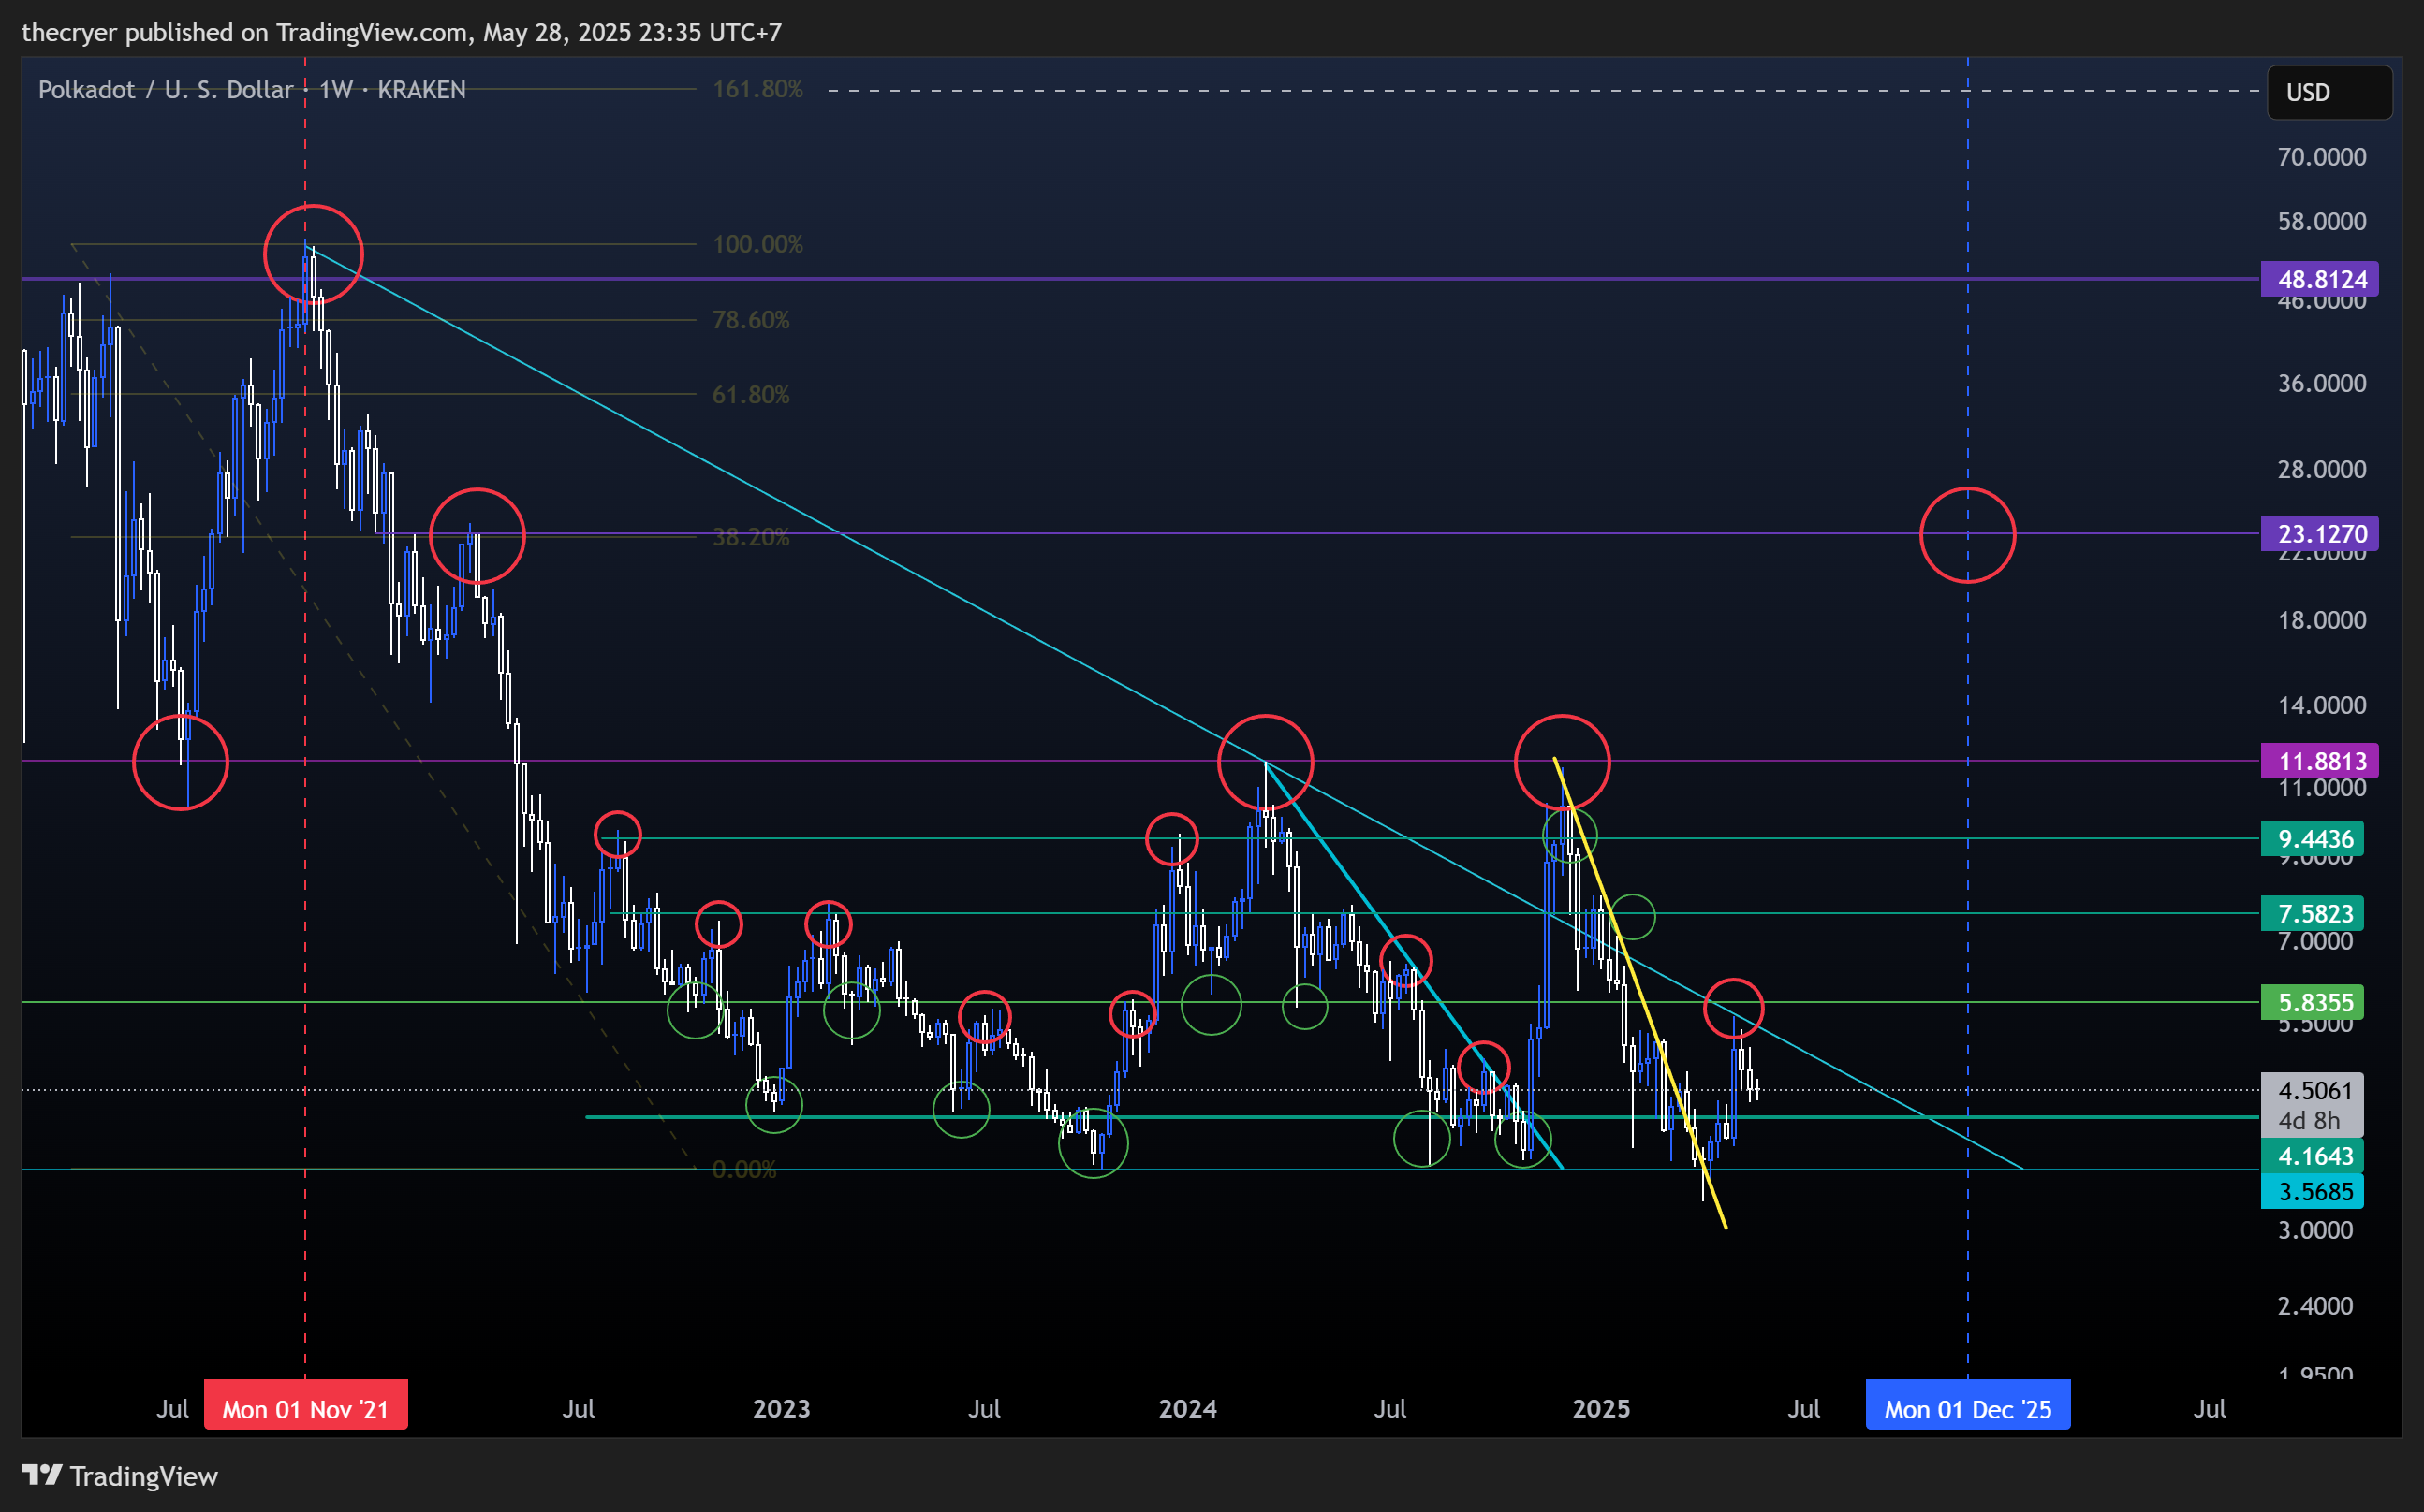Select the 9.4436 price label
The width and height of the screenshot is (2424, 1512).
pos(2312,839)
